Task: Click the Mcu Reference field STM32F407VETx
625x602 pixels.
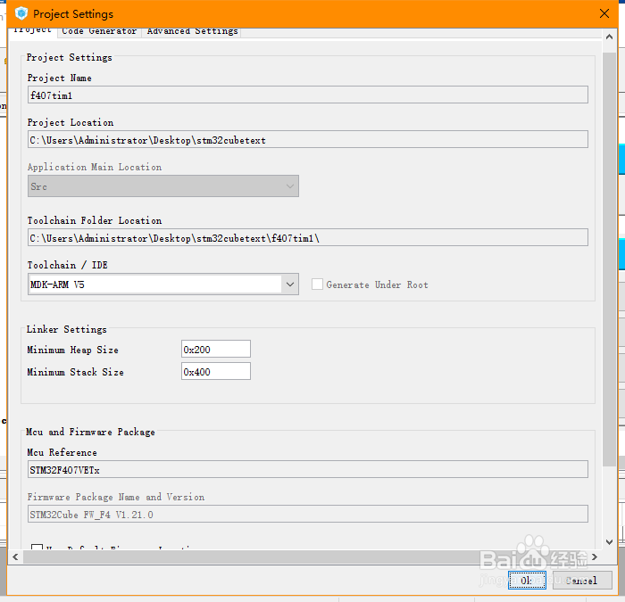Action: (308, 469)
